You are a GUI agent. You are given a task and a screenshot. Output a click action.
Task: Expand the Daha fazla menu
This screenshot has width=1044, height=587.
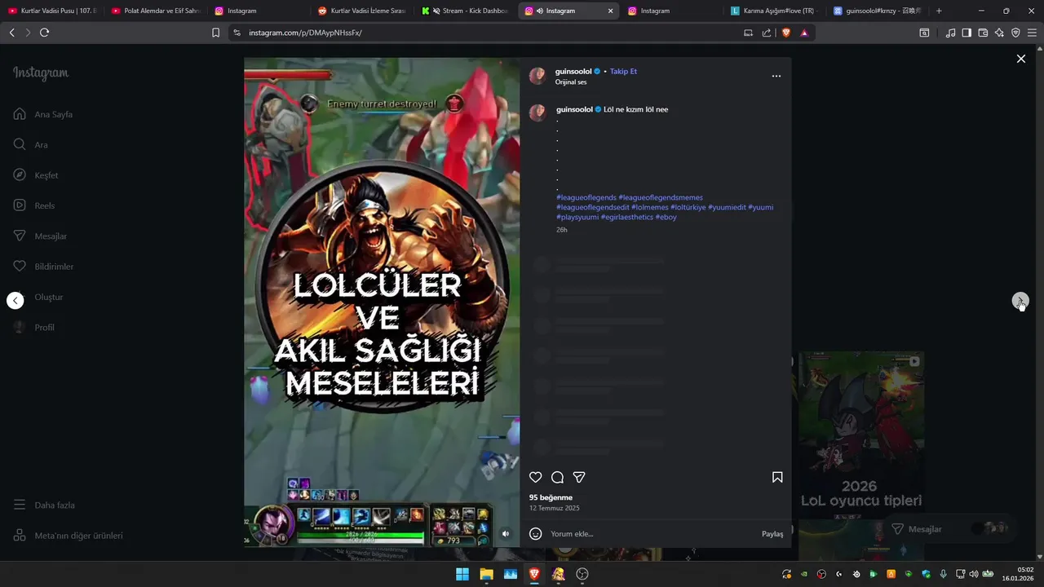pyautogui.click(x=44, y=505)
